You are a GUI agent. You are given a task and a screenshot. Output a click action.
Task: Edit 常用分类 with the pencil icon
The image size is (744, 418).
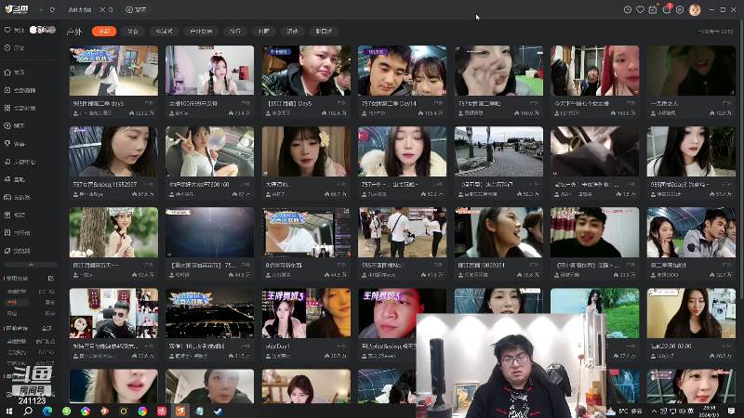pyautogui.click(x=51, y=278)
